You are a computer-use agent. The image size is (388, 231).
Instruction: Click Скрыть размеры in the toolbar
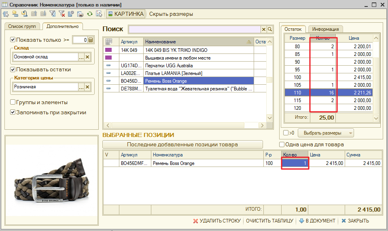tap(171, 14)
